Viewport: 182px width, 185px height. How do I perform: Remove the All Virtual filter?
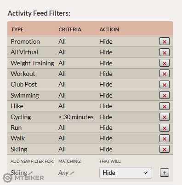pos(165,52)
